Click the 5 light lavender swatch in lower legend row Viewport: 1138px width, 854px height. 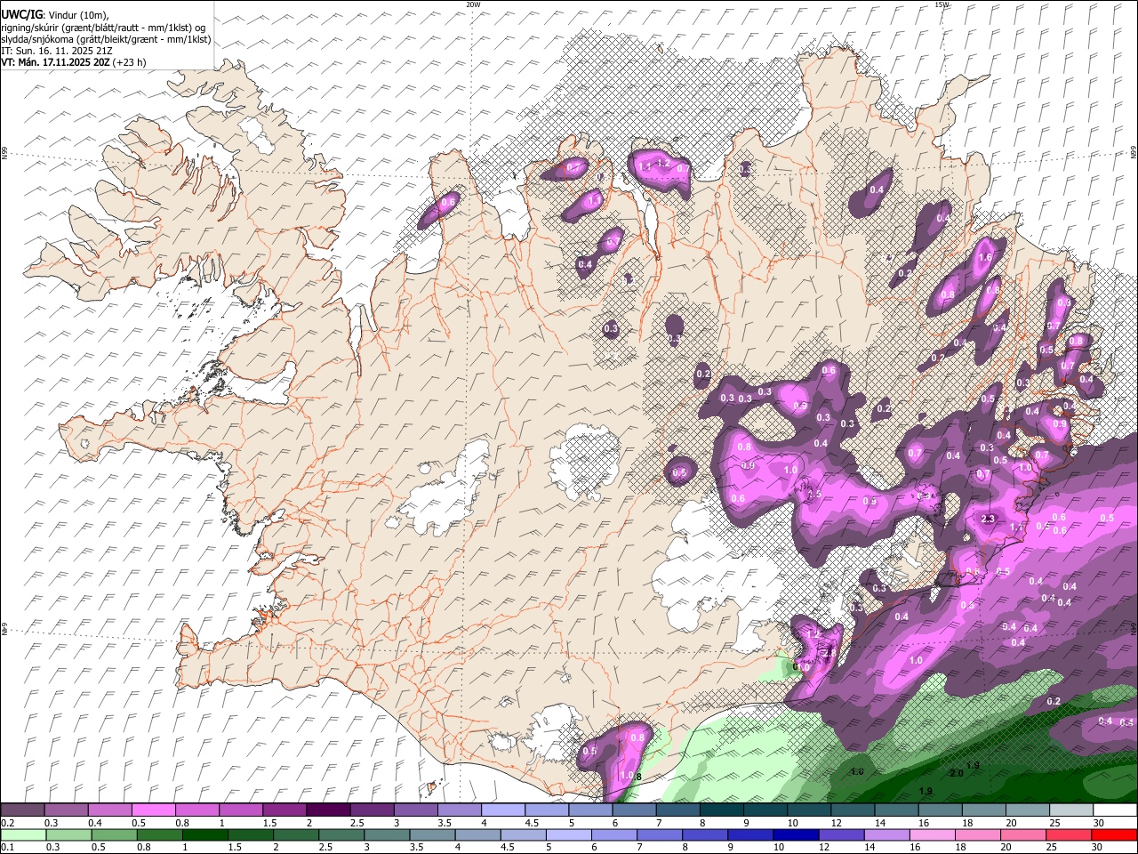tap(569, 835)
